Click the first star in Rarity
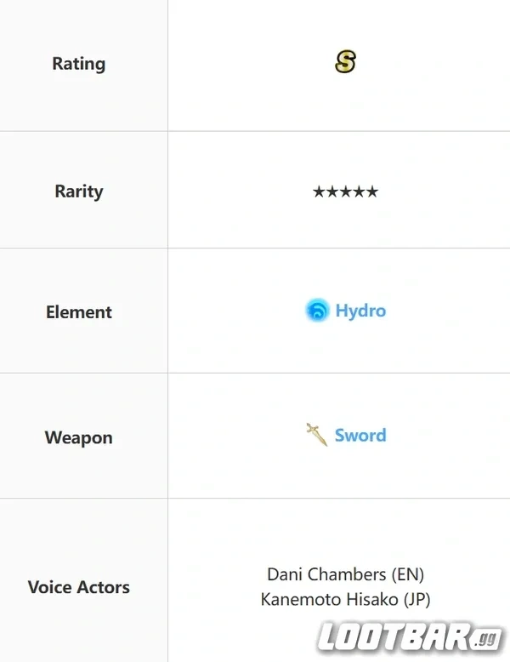The image size is (510, 662). 320,192
